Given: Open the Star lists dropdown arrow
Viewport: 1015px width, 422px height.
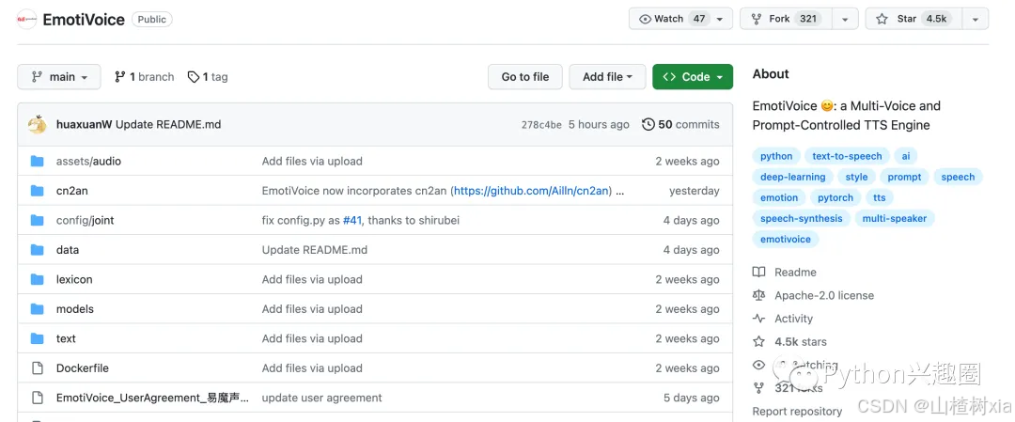Looking at the screenshot, I should (x=976, y=19).
